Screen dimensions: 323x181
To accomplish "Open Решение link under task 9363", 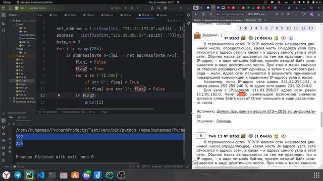I will 204,121.
